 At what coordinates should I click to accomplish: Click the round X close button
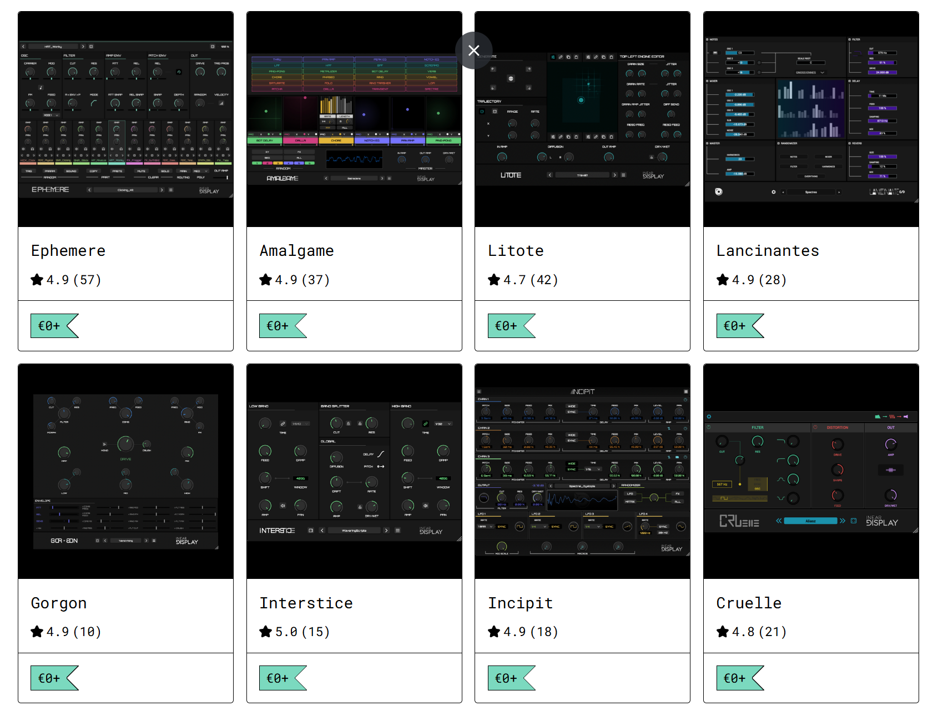click(x=473, y=51)
